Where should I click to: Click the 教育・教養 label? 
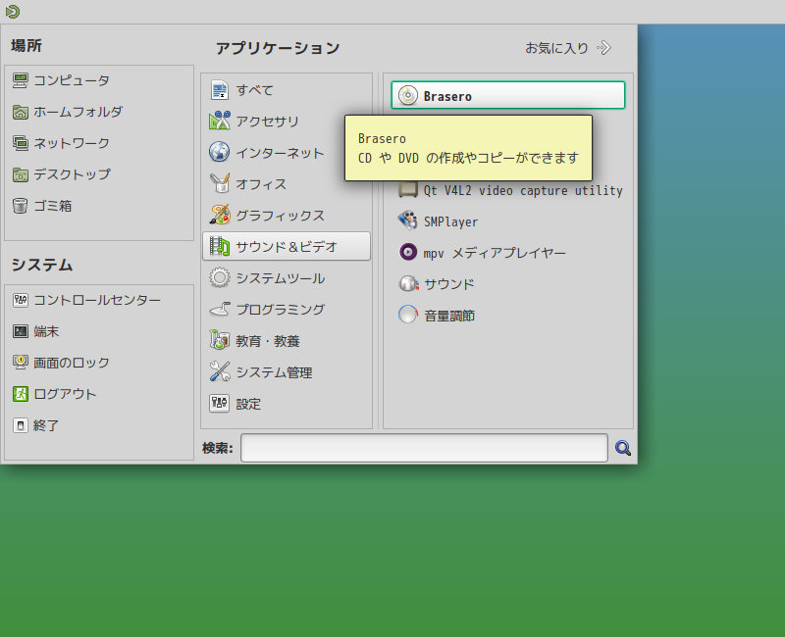click(x=268, y=341)
